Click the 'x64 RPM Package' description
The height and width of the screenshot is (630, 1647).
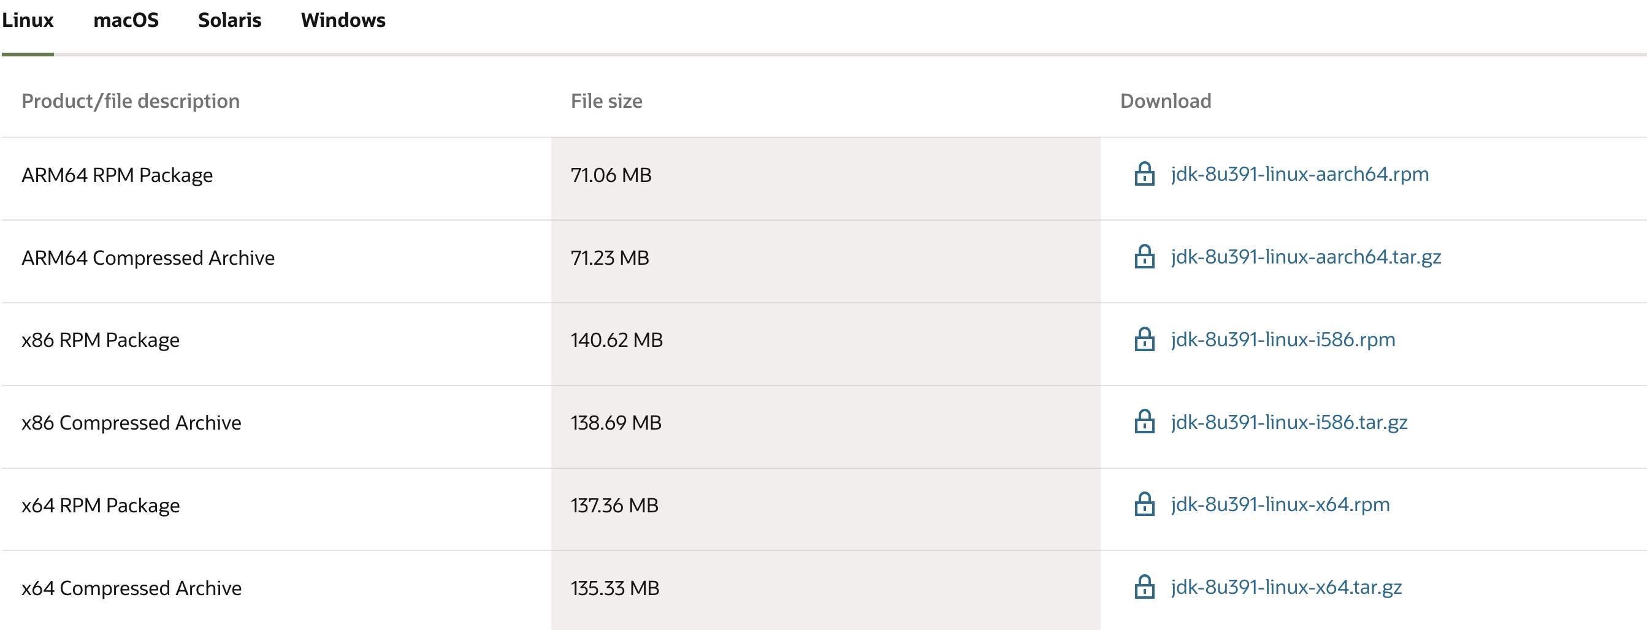point(101,506)
